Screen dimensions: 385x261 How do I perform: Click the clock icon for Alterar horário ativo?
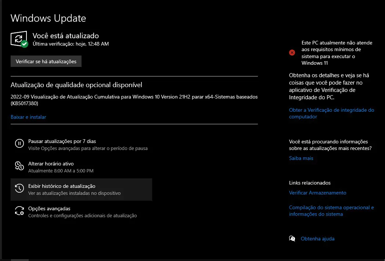point(19,166)
